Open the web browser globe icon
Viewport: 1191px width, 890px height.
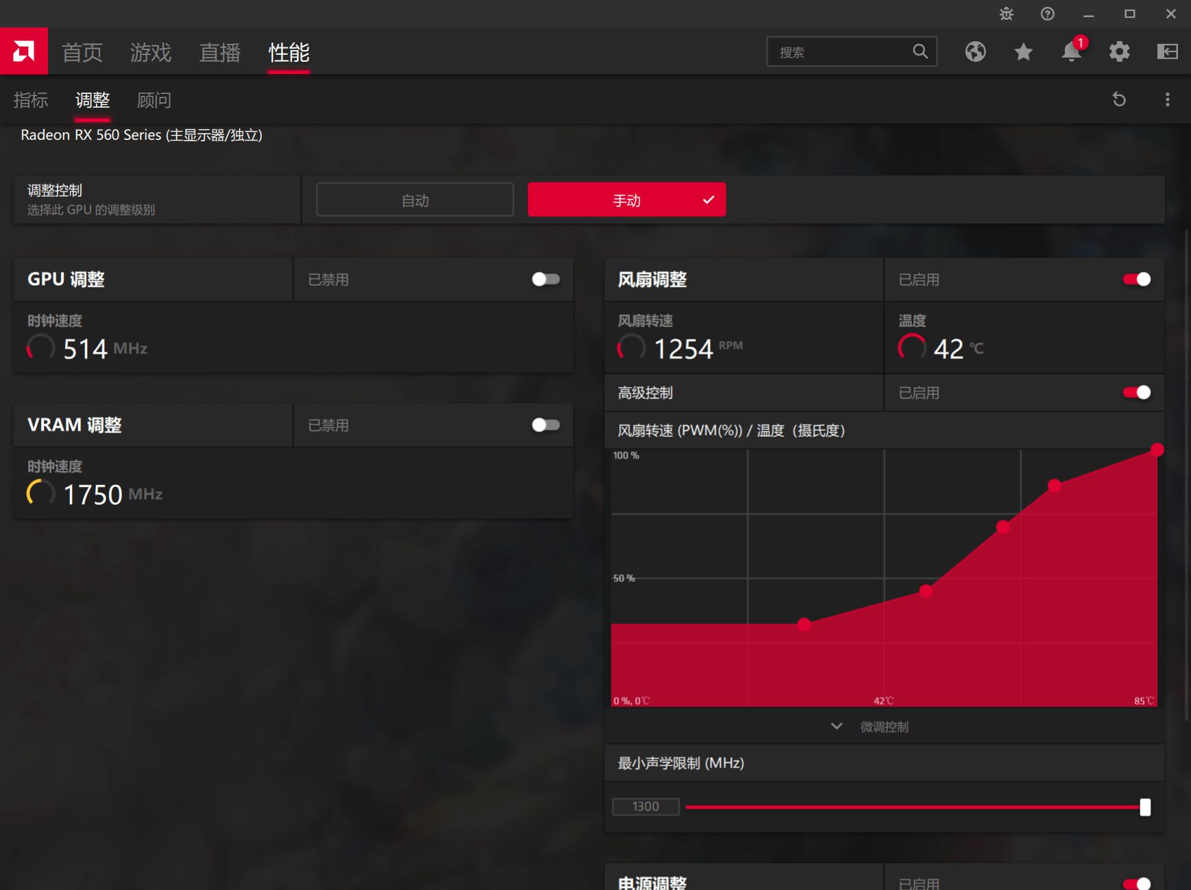coord(975,51)
